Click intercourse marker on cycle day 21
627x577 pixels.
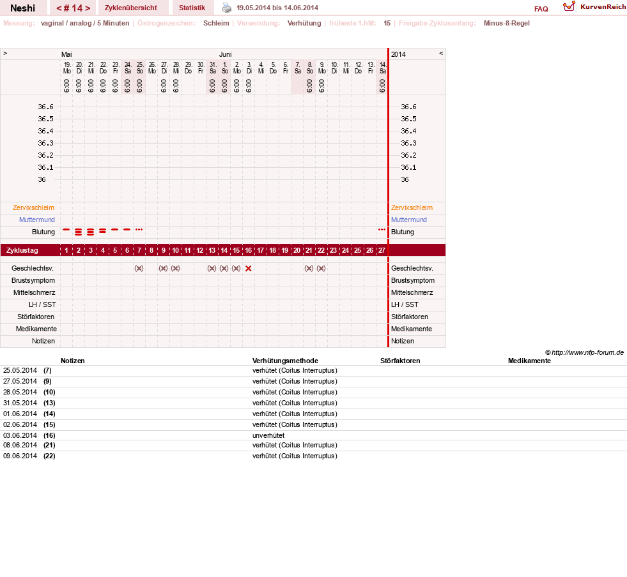tap(309, 268)
